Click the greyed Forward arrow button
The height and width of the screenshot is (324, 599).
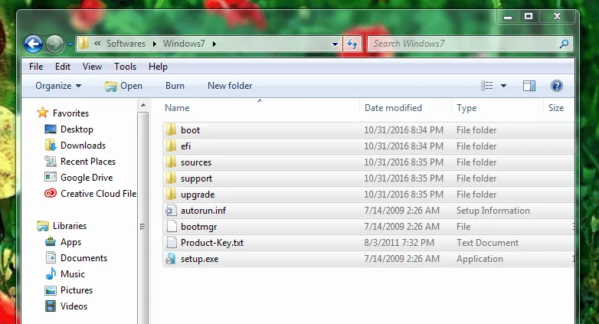54,44
